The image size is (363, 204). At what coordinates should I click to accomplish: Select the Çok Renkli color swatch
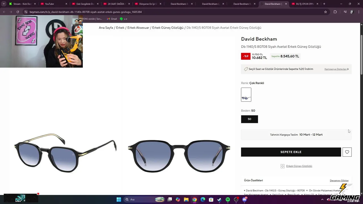[246, 95]
